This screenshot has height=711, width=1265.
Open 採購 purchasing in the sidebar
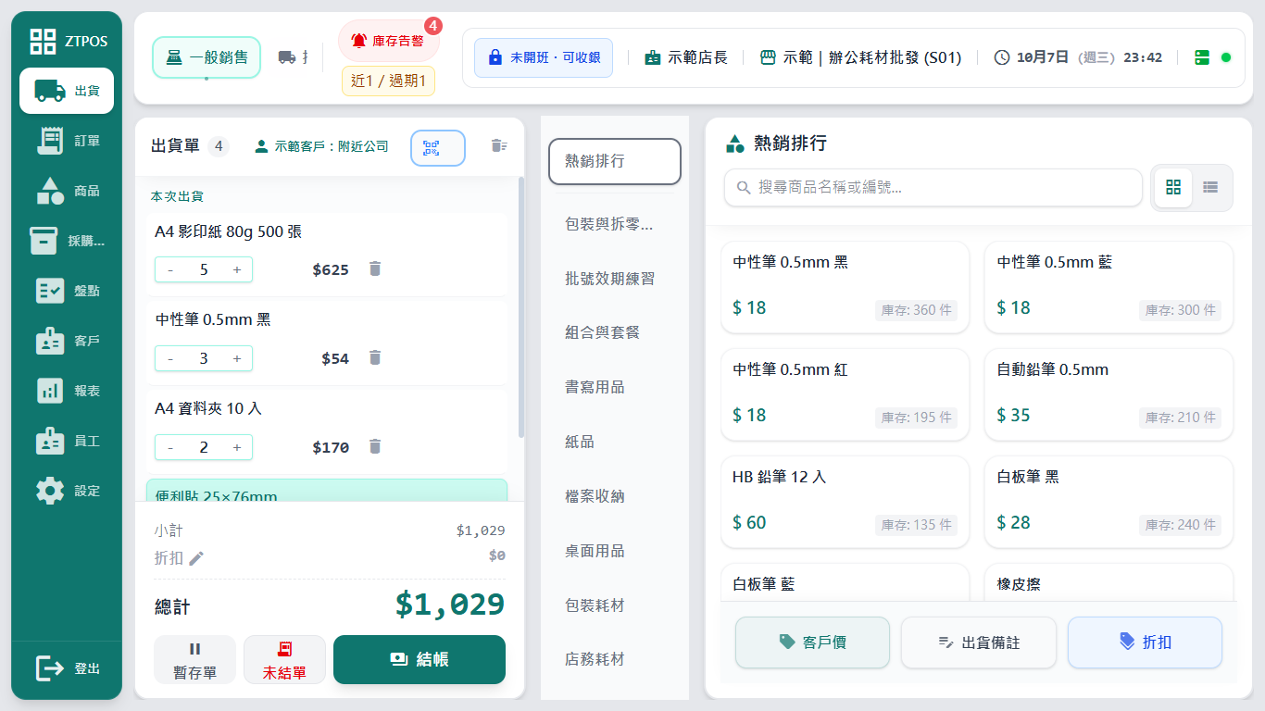pos(67,241)
